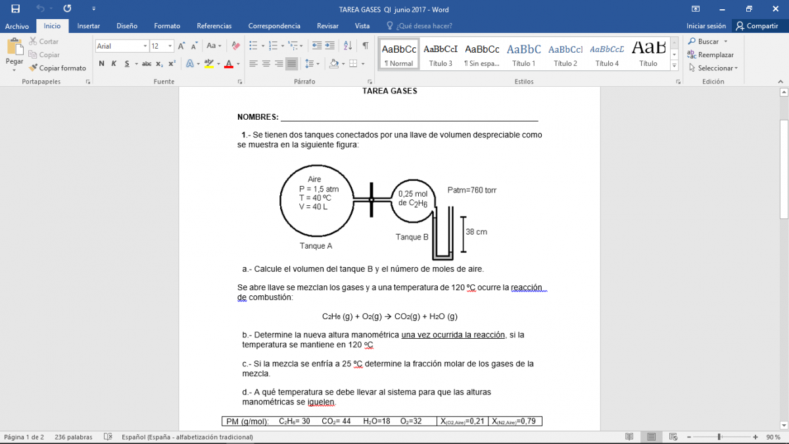Open the Arial font name dropdown
The image size is (789, 444).
click(144, 46)
